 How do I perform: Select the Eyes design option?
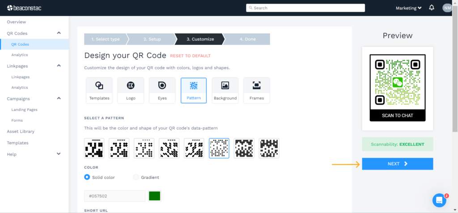pos(162,90)
